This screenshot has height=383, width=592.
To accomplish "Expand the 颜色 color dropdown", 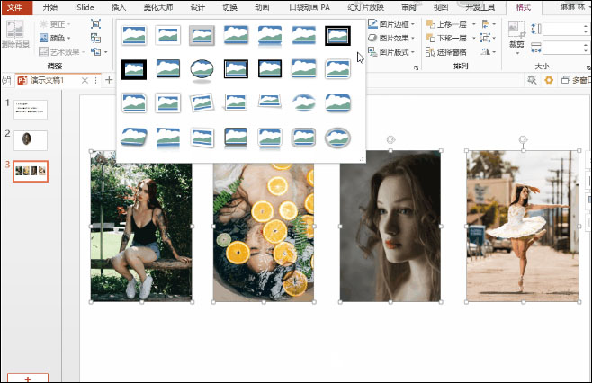I will [x=69, y=38].
